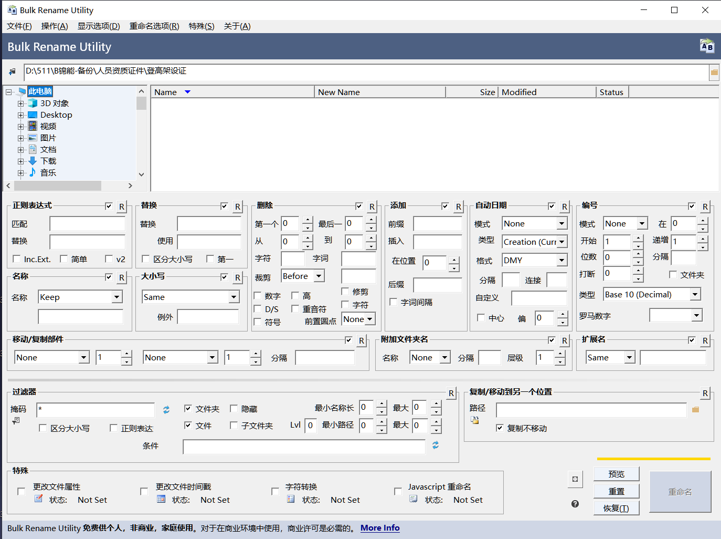Image resolution: width=721 pixels, height=539 pixels.
Task: Open the 重命名选项(R) menu
Action: pyautogui.click(x=154, y=26)
